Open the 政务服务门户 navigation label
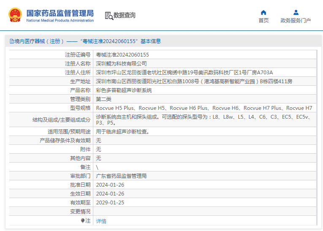This screenshot has height=231, width=323. pos(296,21)
